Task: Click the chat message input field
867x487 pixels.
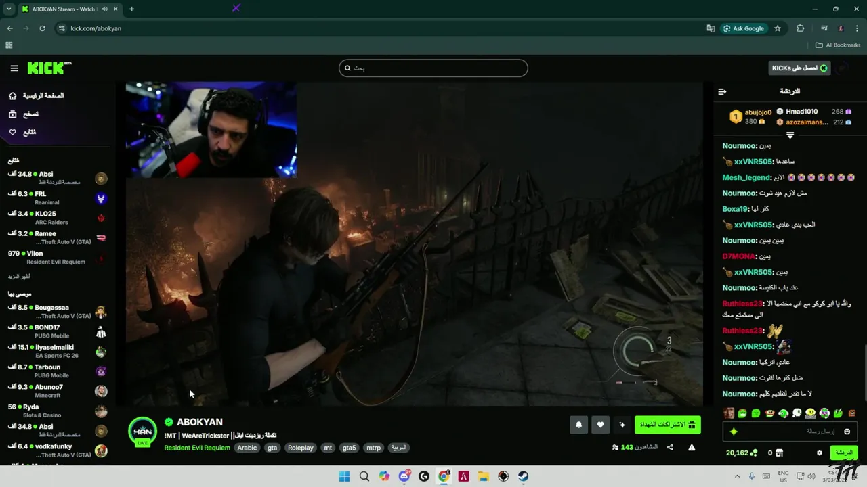Action: [790, 432]
